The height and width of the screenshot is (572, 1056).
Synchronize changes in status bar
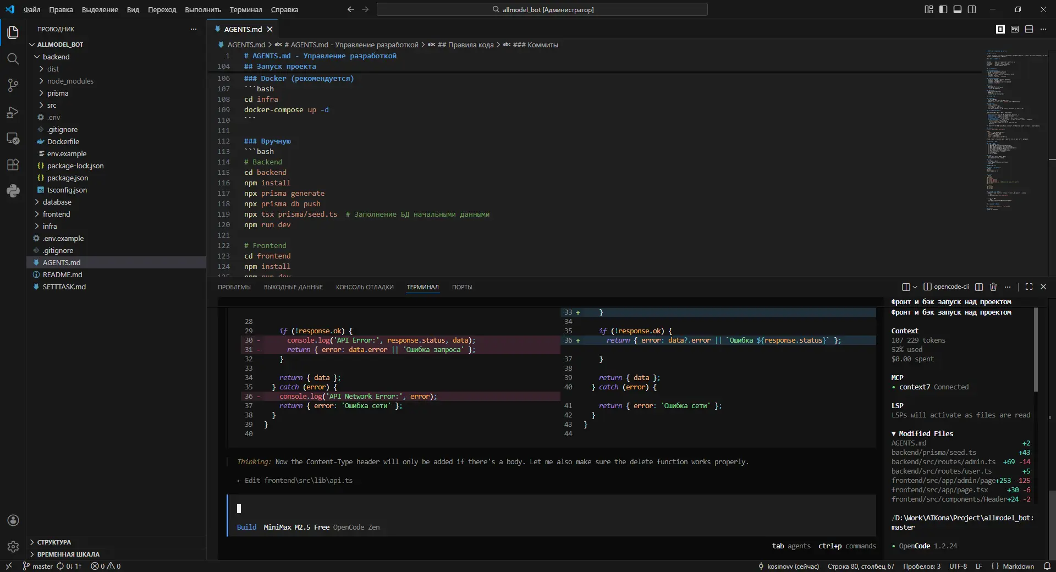click(69, 566)
